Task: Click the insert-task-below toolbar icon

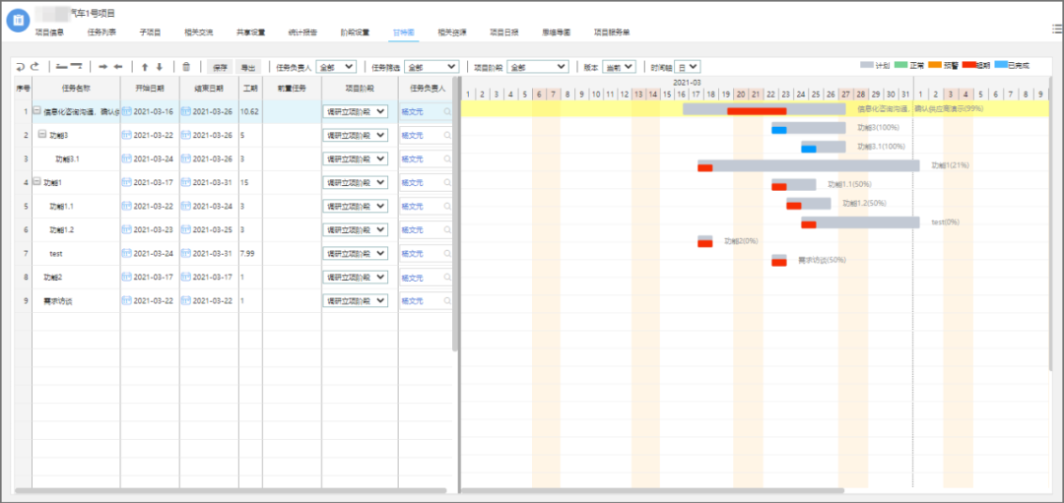Action: 77,66
